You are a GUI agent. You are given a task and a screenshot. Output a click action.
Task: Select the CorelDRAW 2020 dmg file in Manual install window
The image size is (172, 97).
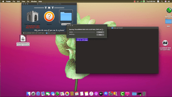pyautogui.click(x=82, y=39)
